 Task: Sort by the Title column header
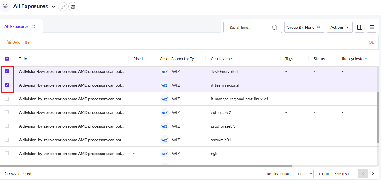tap(23, 59)
